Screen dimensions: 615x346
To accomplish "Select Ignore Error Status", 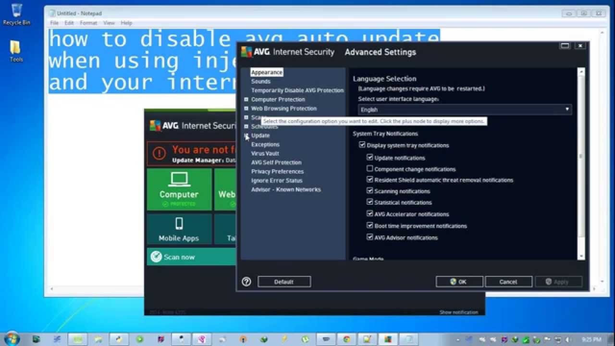I will [277, 181].
